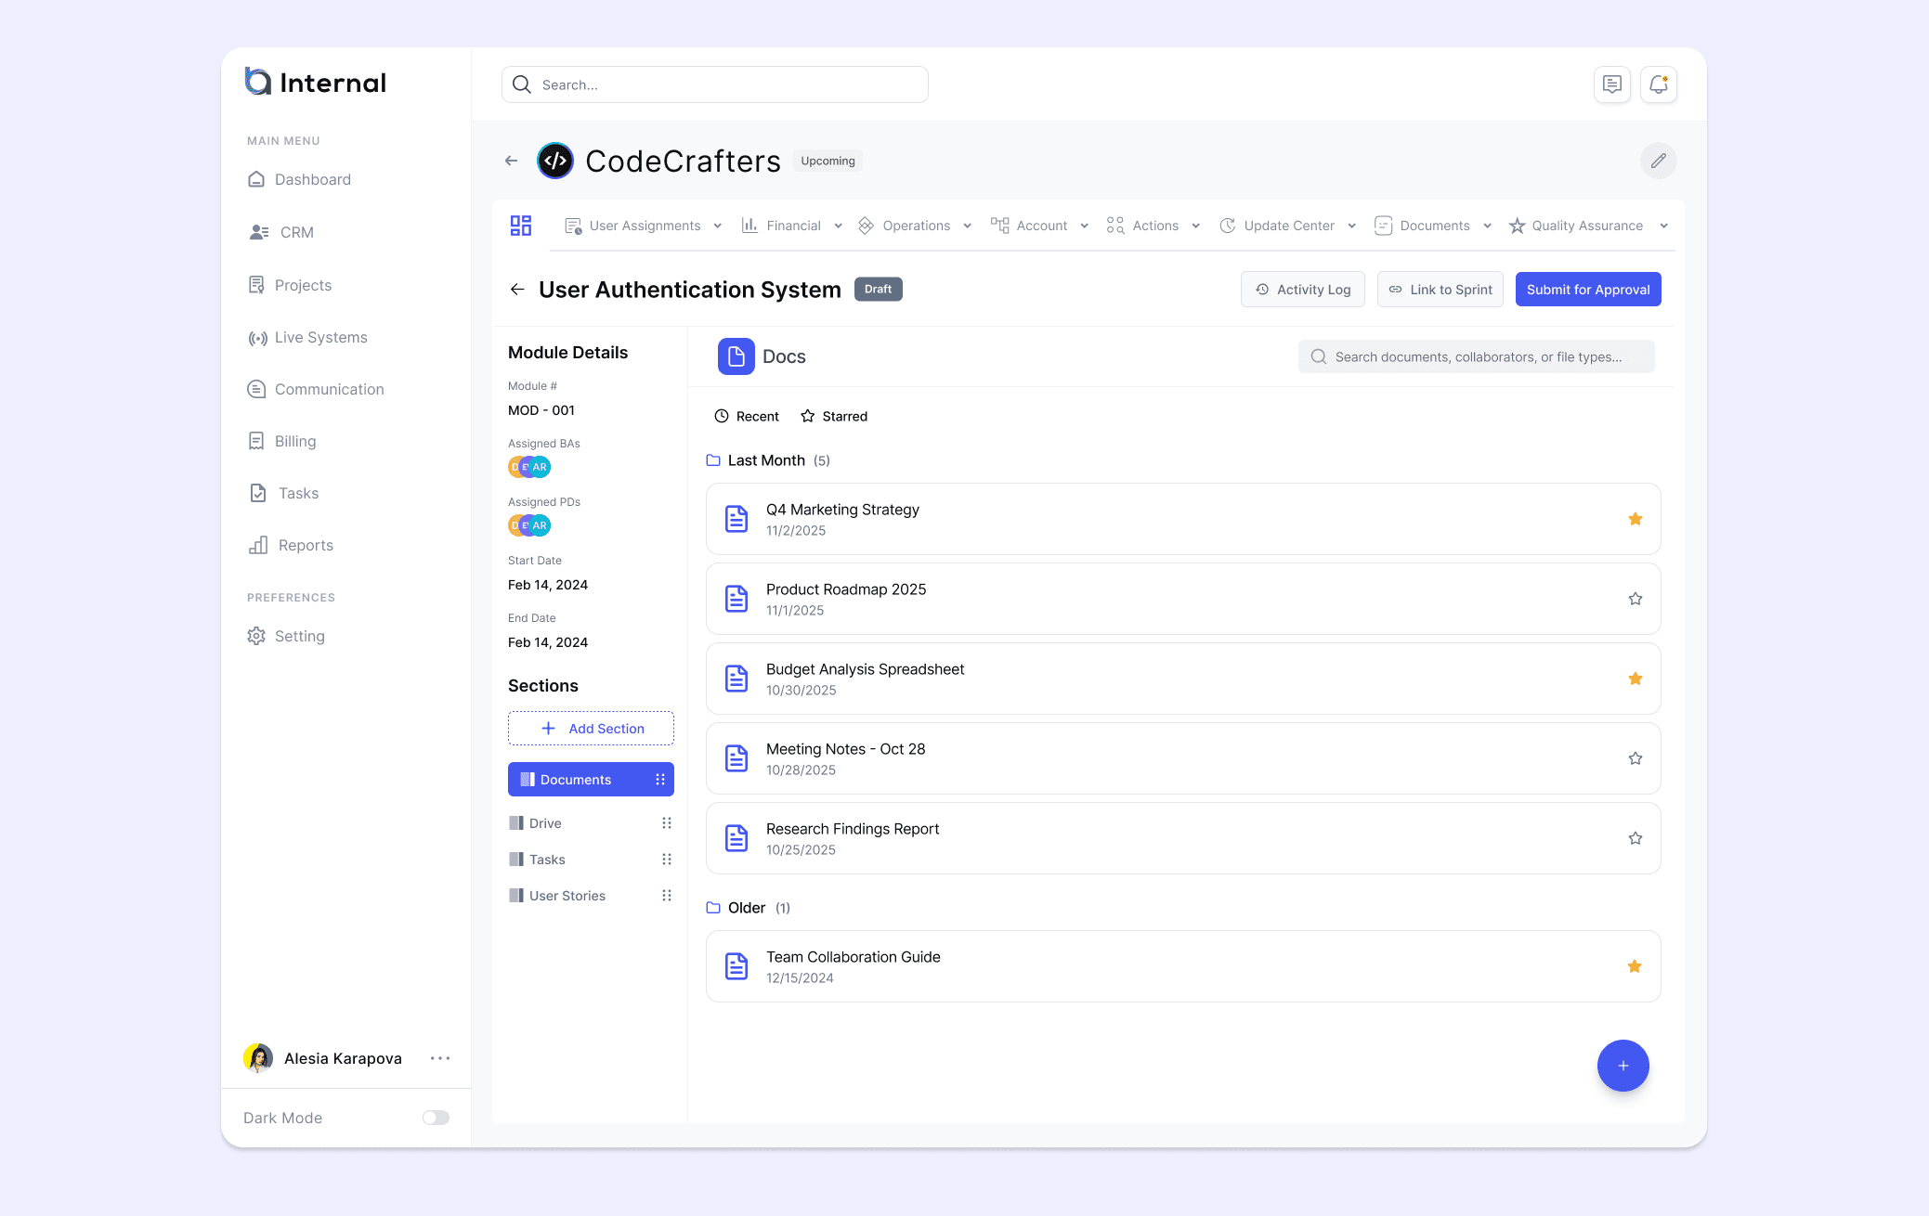Click the blue floating plus button
This screenshot has height=1216, width=1929.
(1623, 1066)
